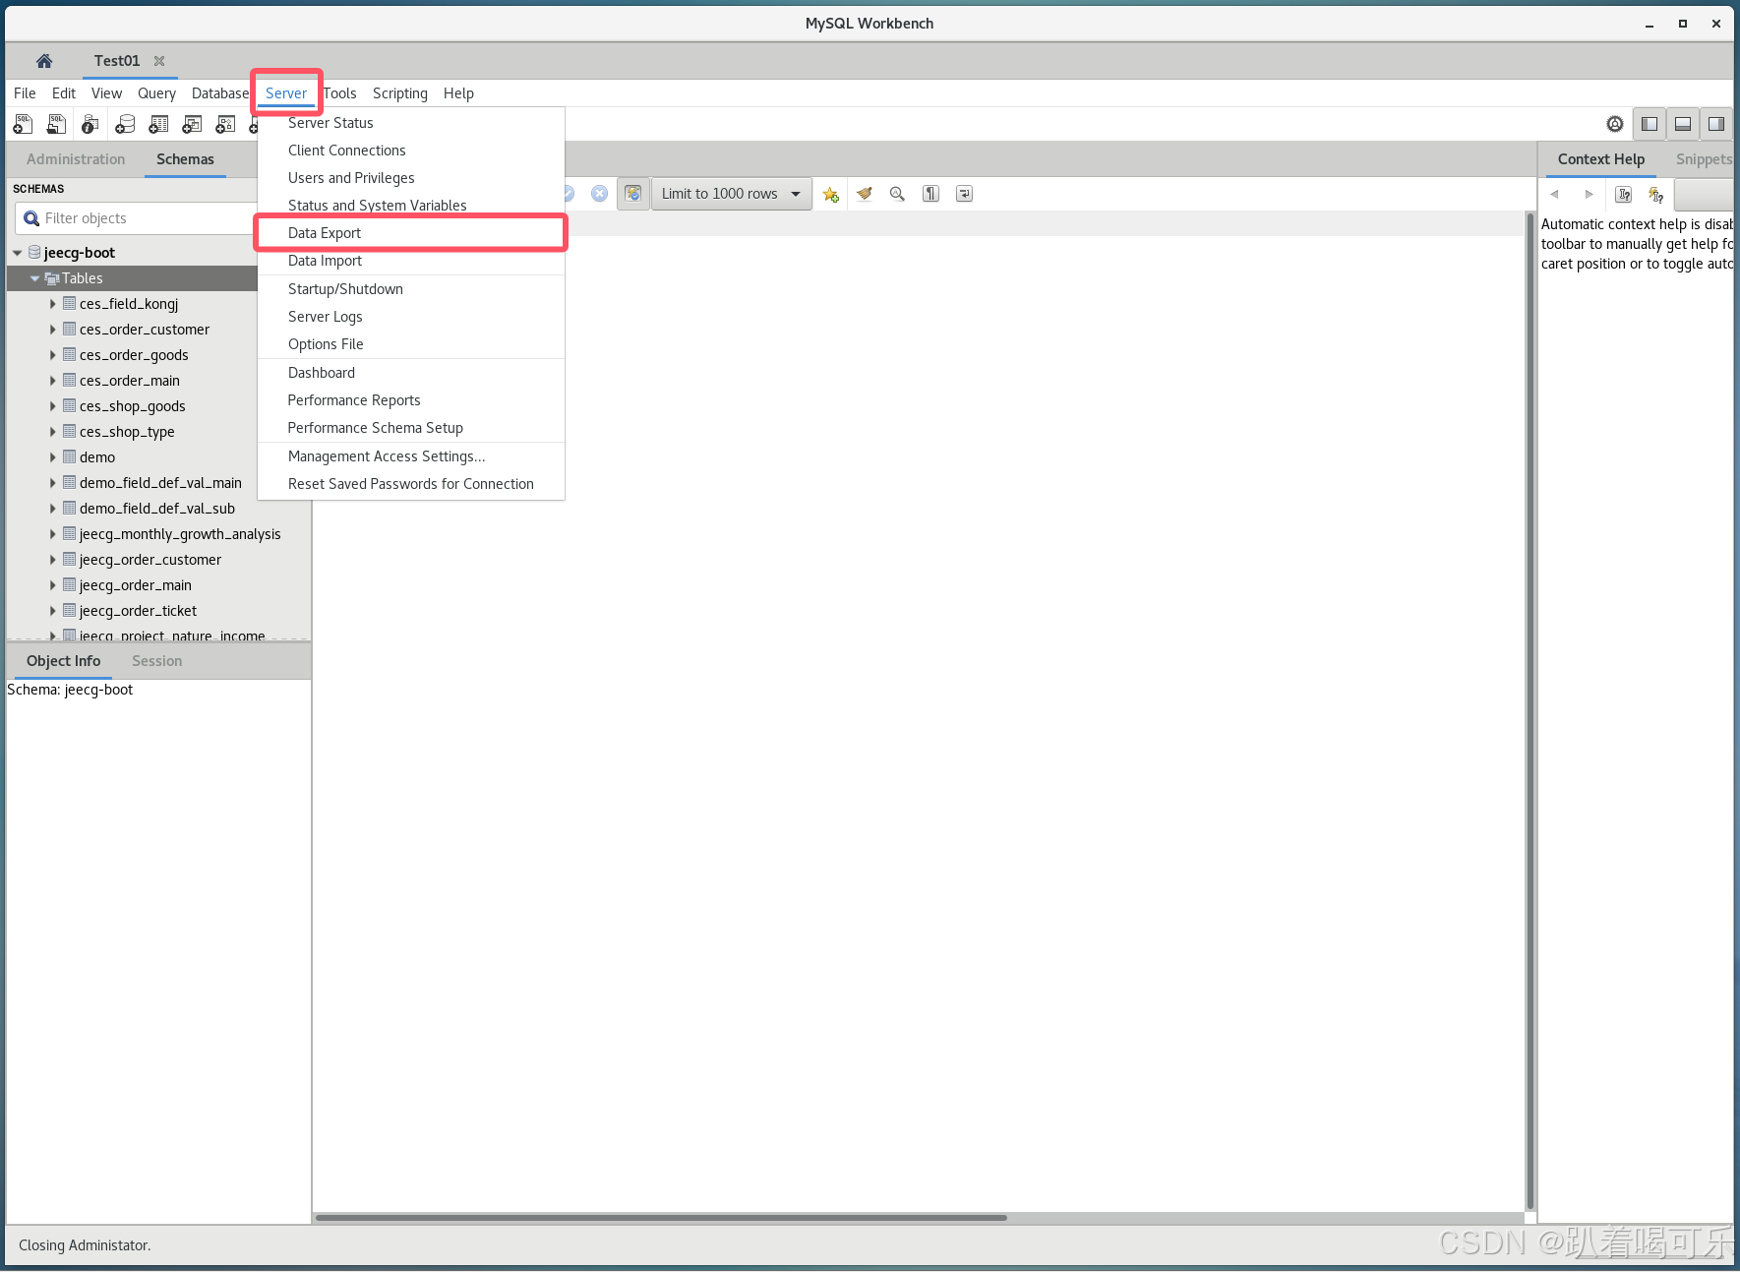The width and height of the screenshot is (1740, 1272).
Task: Expand the jeecg_order_main table
Action: coord(52,585)
